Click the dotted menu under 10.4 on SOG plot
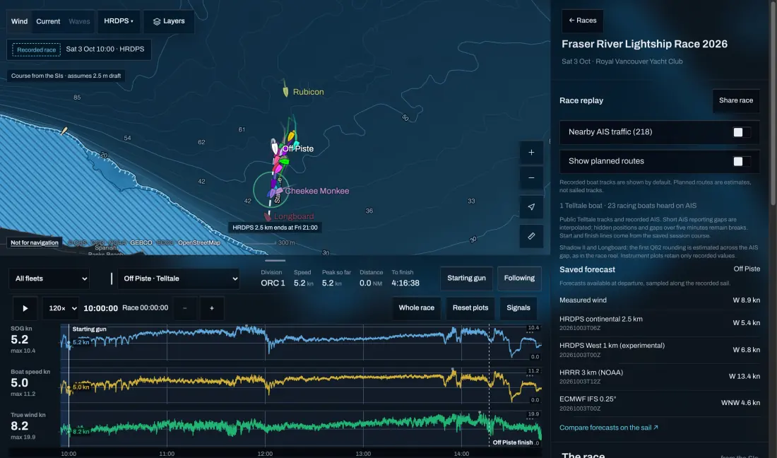Image resolution: width=777 pixels, height=458 pixels. tap(530, 333)
